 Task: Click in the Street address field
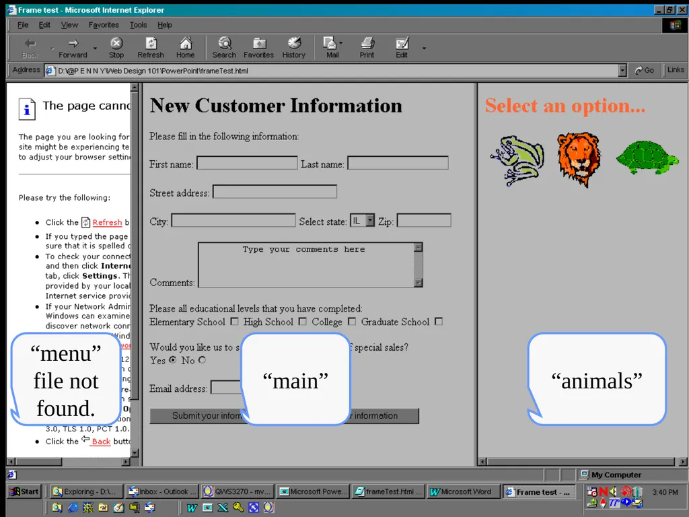pos(275,192)
